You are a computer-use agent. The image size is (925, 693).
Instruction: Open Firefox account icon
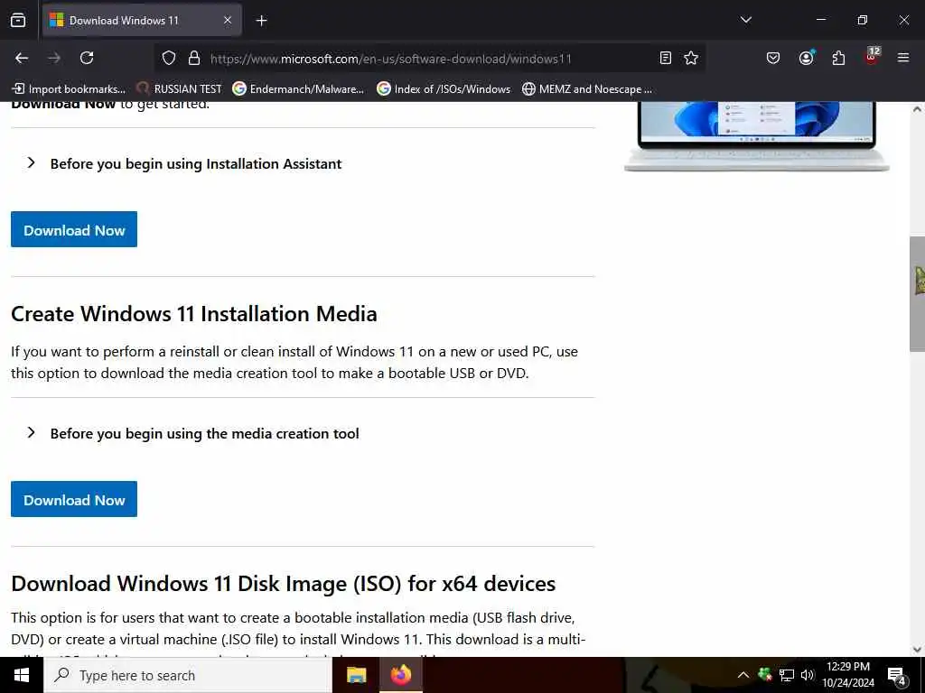[806, 58]
